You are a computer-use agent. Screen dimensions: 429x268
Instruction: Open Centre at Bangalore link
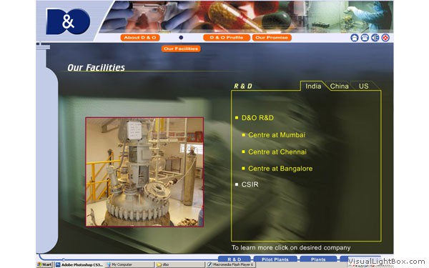(x=280, y=169)
